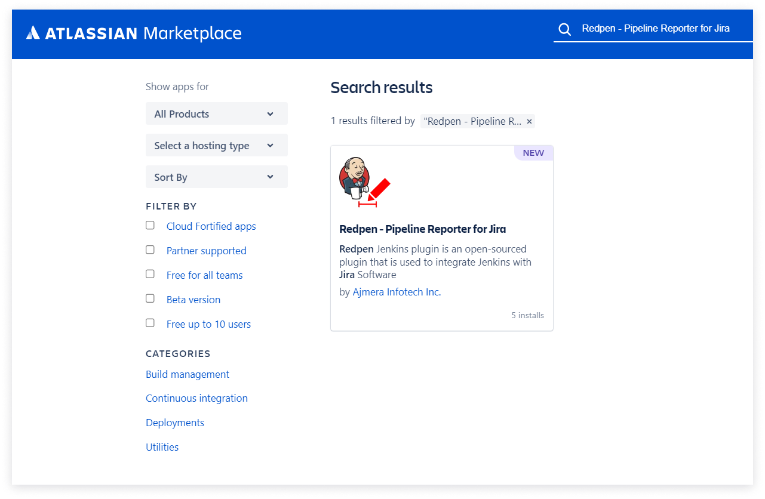The width and height of the screenshot is (765, 499).
Task: Click the search magnifier icon
Action: 564,29
